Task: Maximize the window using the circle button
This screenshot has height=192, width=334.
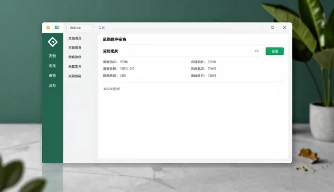Action: pyautogui.click(x=272, y=27)
